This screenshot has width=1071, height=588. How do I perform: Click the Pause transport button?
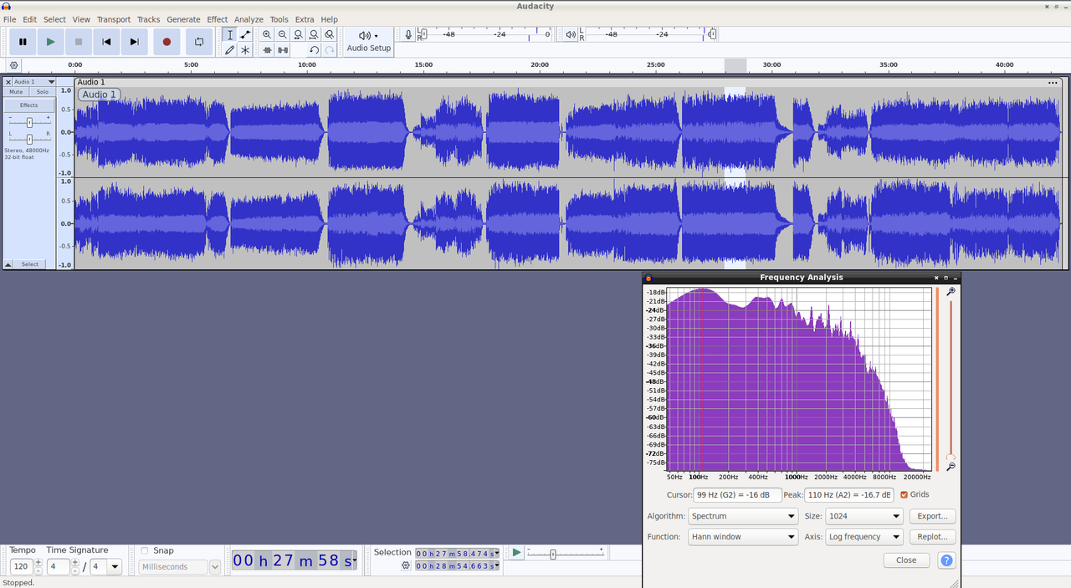point(23,42)
